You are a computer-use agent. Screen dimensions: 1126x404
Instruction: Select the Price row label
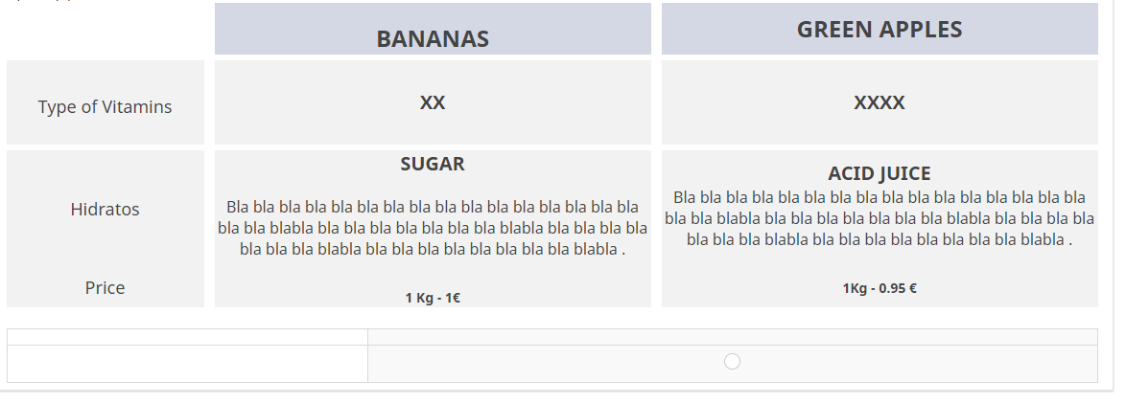click(x=106, y=287)
